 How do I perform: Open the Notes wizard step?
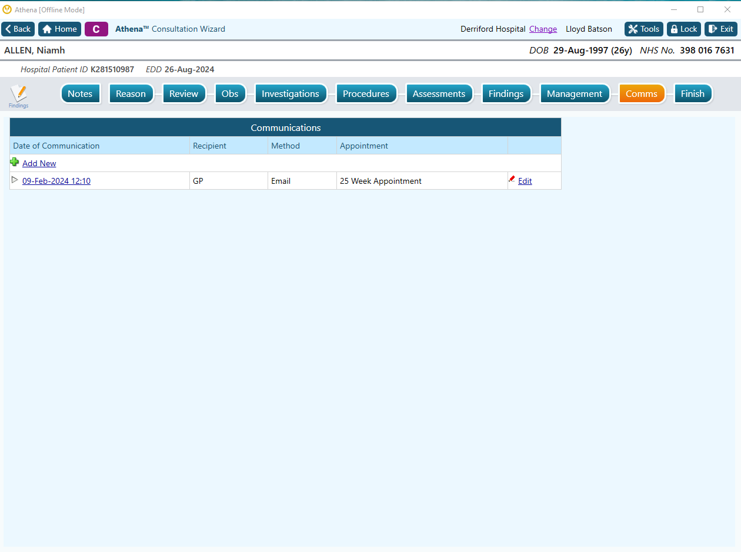coord(80,94)
